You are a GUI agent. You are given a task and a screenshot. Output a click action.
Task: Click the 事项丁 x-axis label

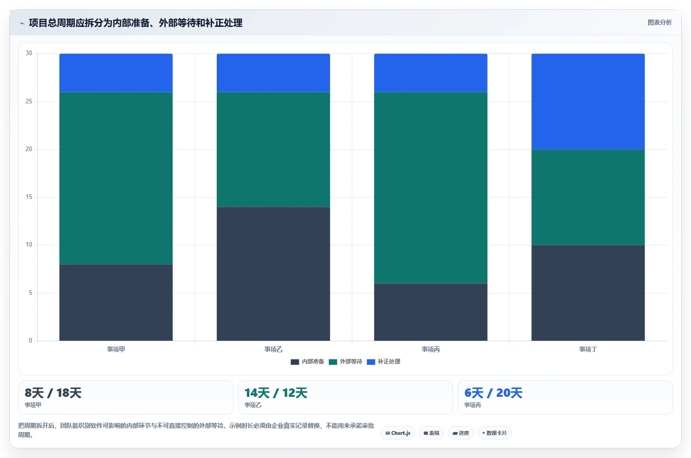(x=588, y=350)
